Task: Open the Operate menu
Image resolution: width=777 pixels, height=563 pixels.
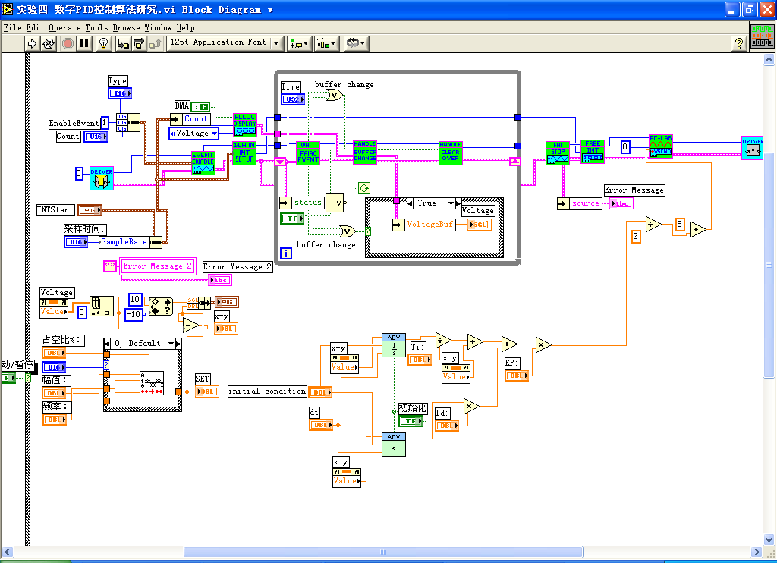Action: pyautogui.click(x=64, y=27)
